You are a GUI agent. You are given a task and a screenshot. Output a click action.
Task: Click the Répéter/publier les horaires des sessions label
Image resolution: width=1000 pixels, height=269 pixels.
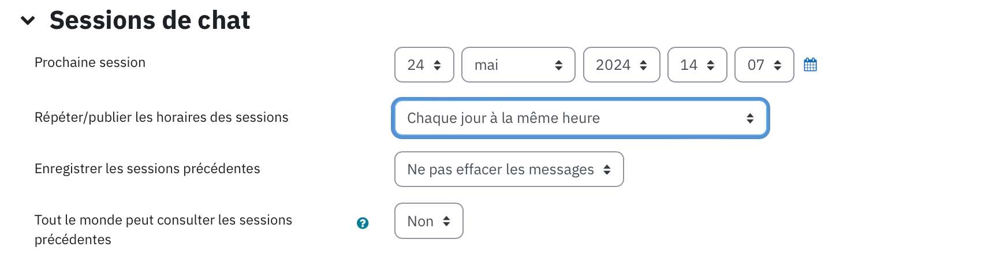pyautogui.click(x=162, y=117)
